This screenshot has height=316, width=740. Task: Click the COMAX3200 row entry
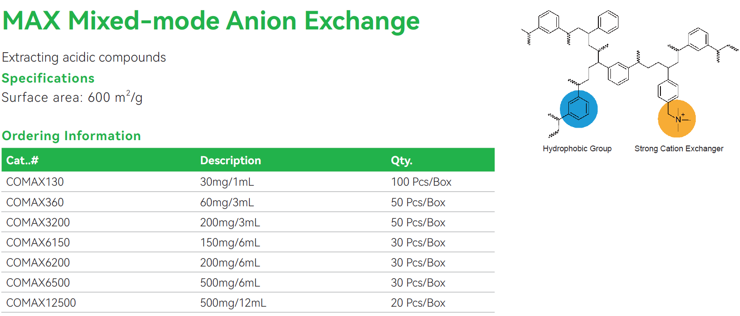[38, 222]
